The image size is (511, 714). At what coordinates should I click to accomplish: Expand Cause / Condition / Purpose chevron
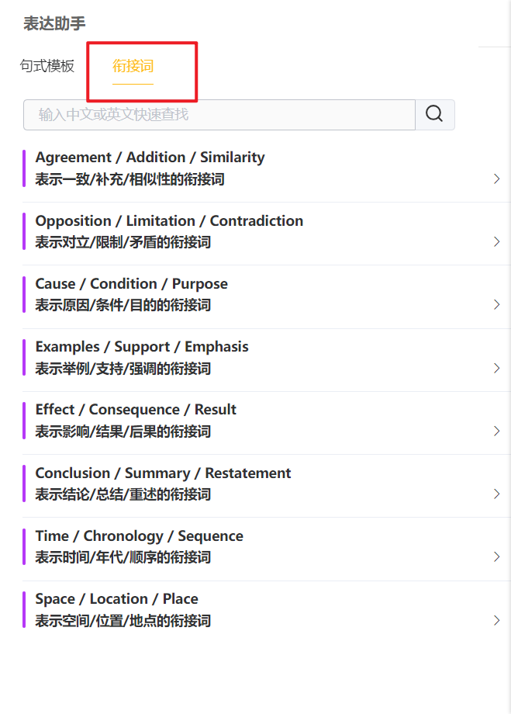pos(497,305)
